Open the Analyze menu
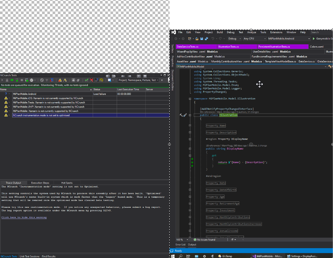The image size is (333, 258). [251, 32]
